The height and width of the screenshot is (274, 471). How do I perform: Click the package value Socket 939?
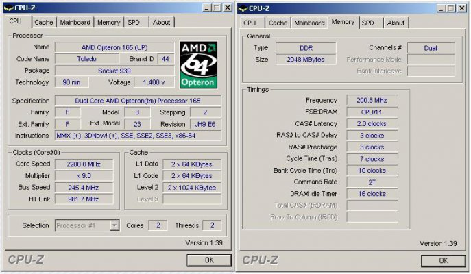tap(114, 71)
